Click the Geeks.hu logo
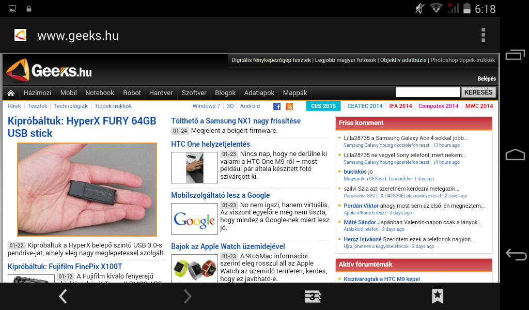The height and width of the screenshot is (310, 529). coord(49,70)
